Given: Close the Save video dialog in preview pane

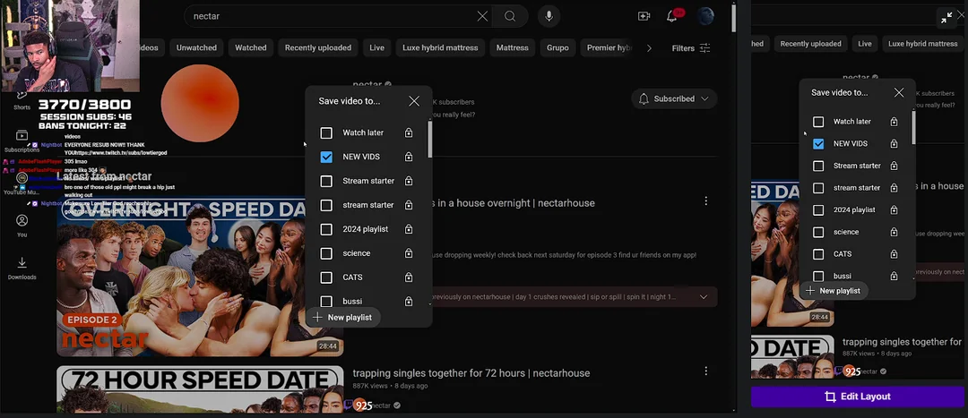Looking at the screenshot, I should (x=899, y=92).
